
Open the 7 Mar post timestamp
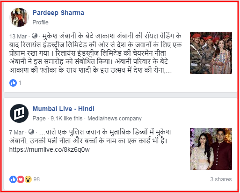coord(16,133)
